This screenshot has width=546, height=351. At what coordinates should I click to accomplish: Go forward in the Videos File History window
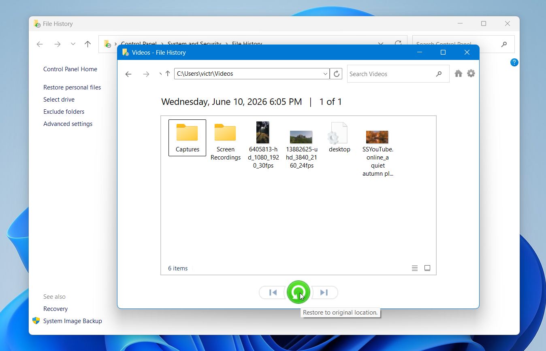(146, 74)
